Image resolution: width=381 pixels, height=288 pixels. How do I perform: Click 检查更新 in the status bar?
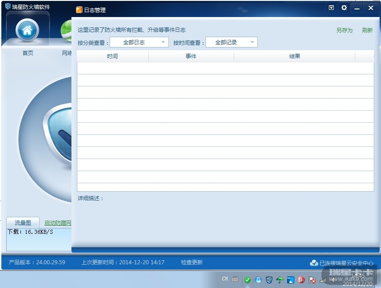tap(192, 262)
